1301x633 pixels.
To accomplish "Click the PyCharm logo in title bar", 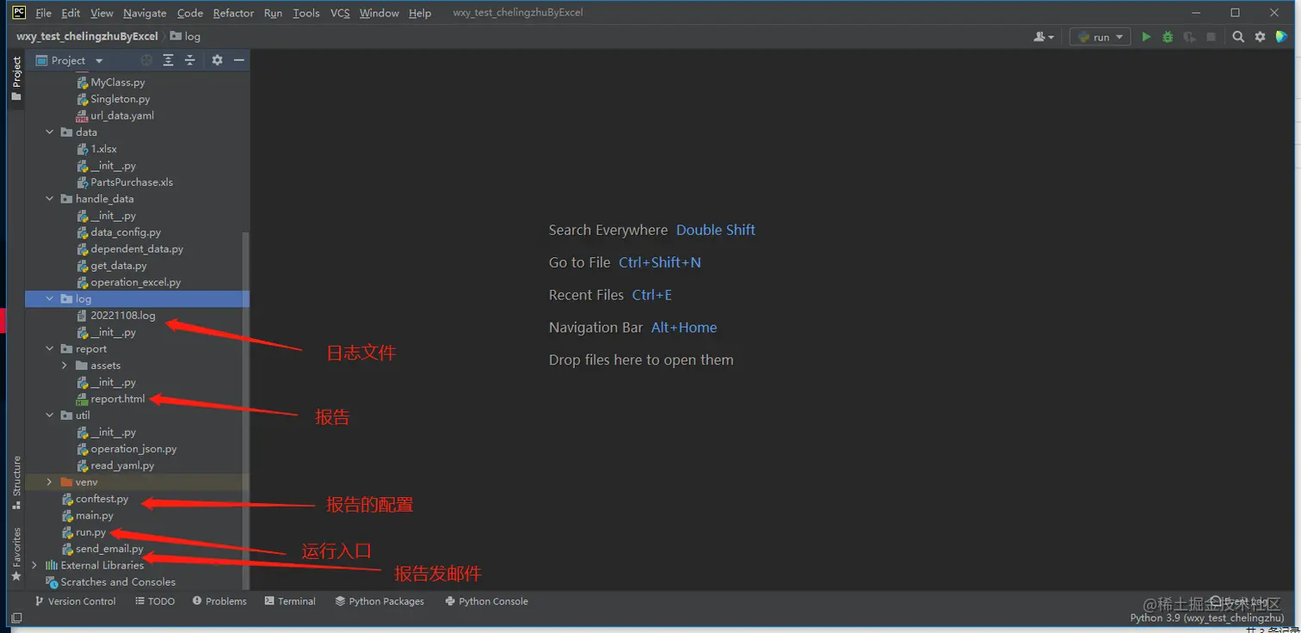I will click(19, 12).
